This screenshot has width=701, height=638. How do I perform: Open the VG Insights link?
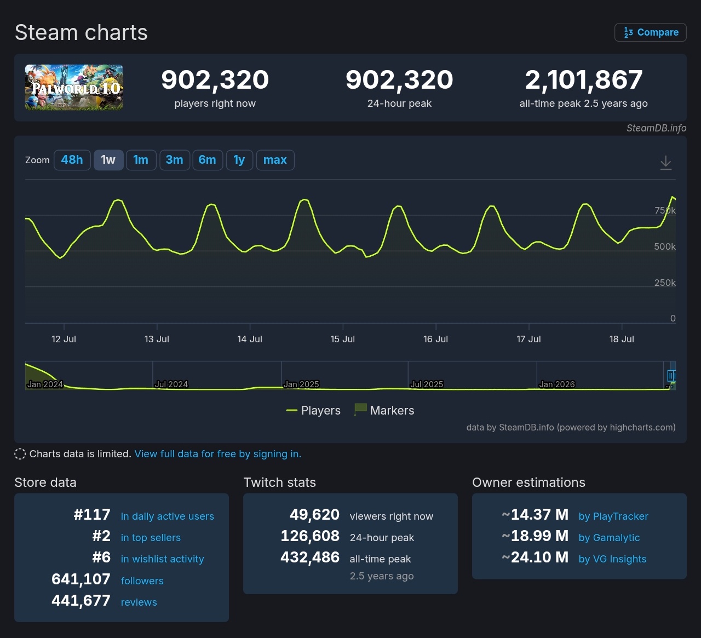(x=613, y=559)
